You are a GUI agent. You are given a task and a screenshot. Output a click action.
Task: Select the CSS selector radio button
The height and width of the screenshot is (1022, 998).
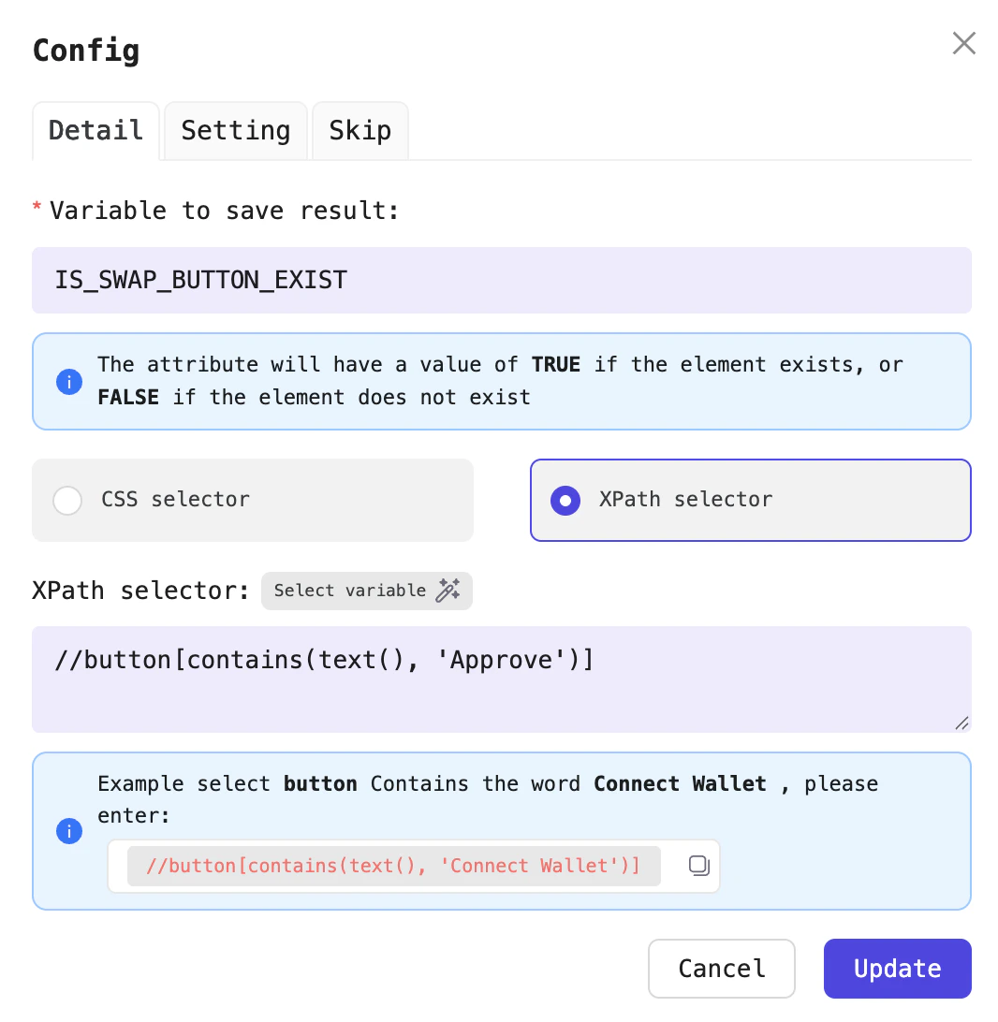(67, 501)
